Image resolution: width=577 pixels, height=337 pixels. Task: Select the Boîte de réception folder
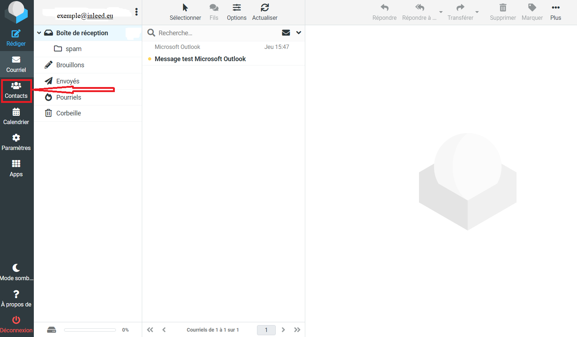(x=88, y=33)
